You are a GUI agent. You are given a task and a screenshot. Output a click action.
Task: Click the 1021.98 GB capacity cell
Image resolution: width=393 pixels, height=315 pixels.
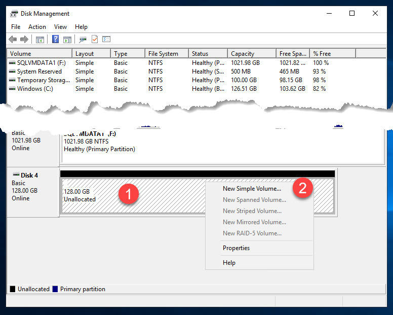[246, 63]
